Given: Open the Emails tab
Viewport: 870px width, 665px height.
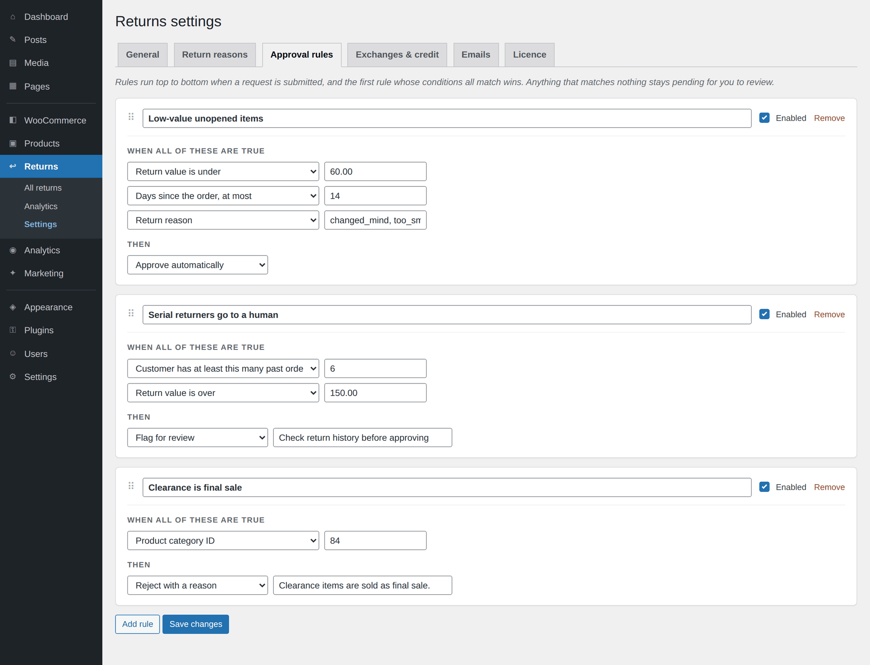Looking at the screenshot, I should (x=476, y=55).
